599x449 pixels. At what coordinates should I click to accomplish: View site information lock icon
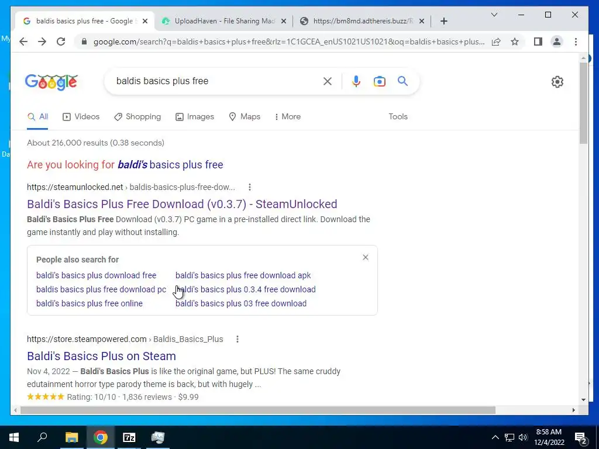tap(84, 42)
